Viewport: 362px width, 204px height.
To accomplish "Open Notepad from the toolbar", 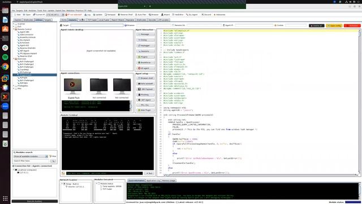I will [x=110, y=15].
